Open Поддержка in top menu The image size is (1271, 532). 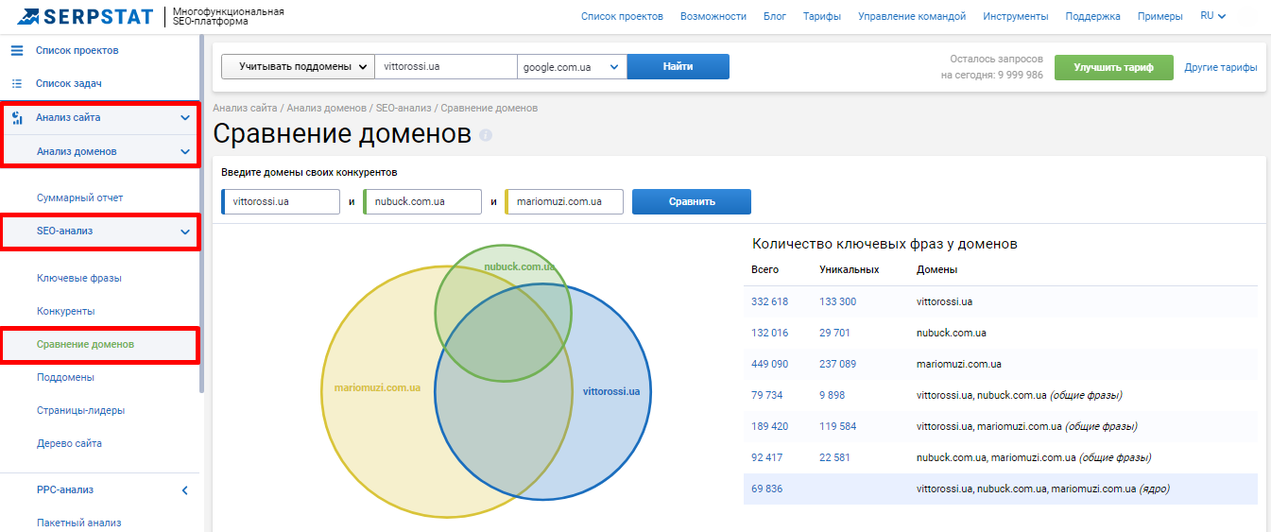(1092, 16)
